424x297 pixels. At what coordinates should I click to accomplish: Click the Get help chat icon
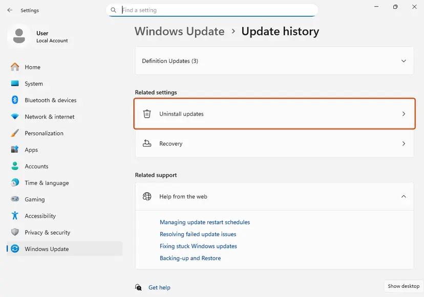tap(138, 287)
